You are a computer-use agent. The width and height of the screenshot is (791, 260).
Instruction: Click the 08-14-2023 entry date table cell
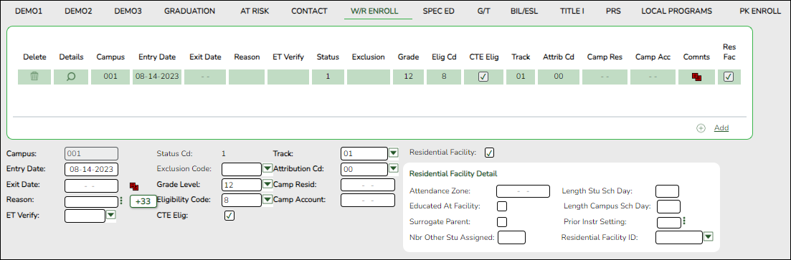157,77
